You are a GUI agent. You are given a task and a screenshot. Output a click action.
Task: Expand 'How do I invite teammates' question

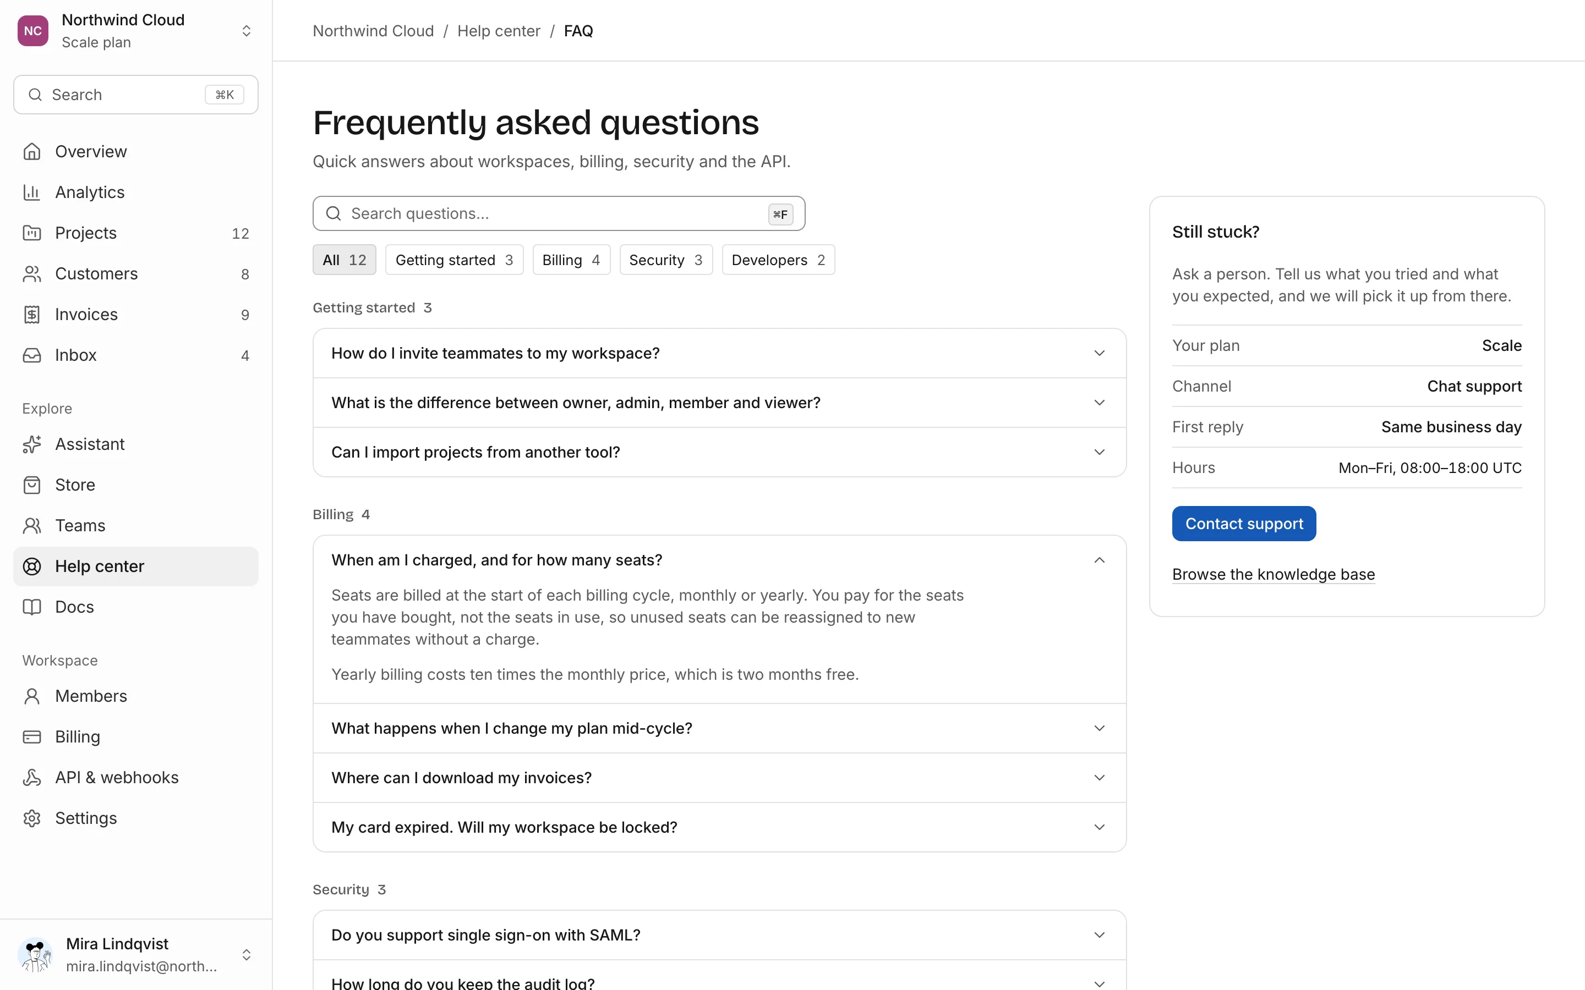pos(719,353)
